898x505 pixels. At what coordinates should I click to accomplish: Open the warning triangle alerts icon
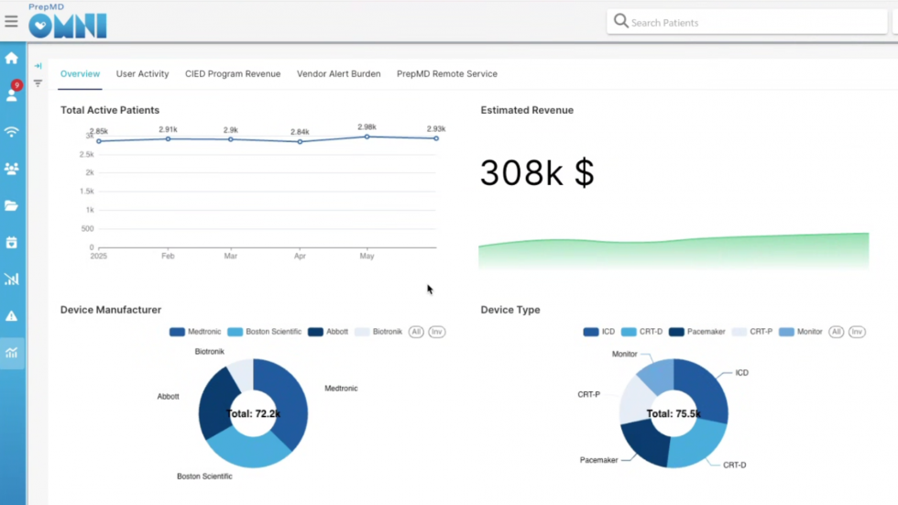12,316
